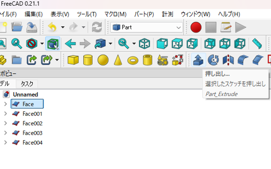271x169 pixels.
Task: Click the link navigation cube icon
Action: point(100,44)
